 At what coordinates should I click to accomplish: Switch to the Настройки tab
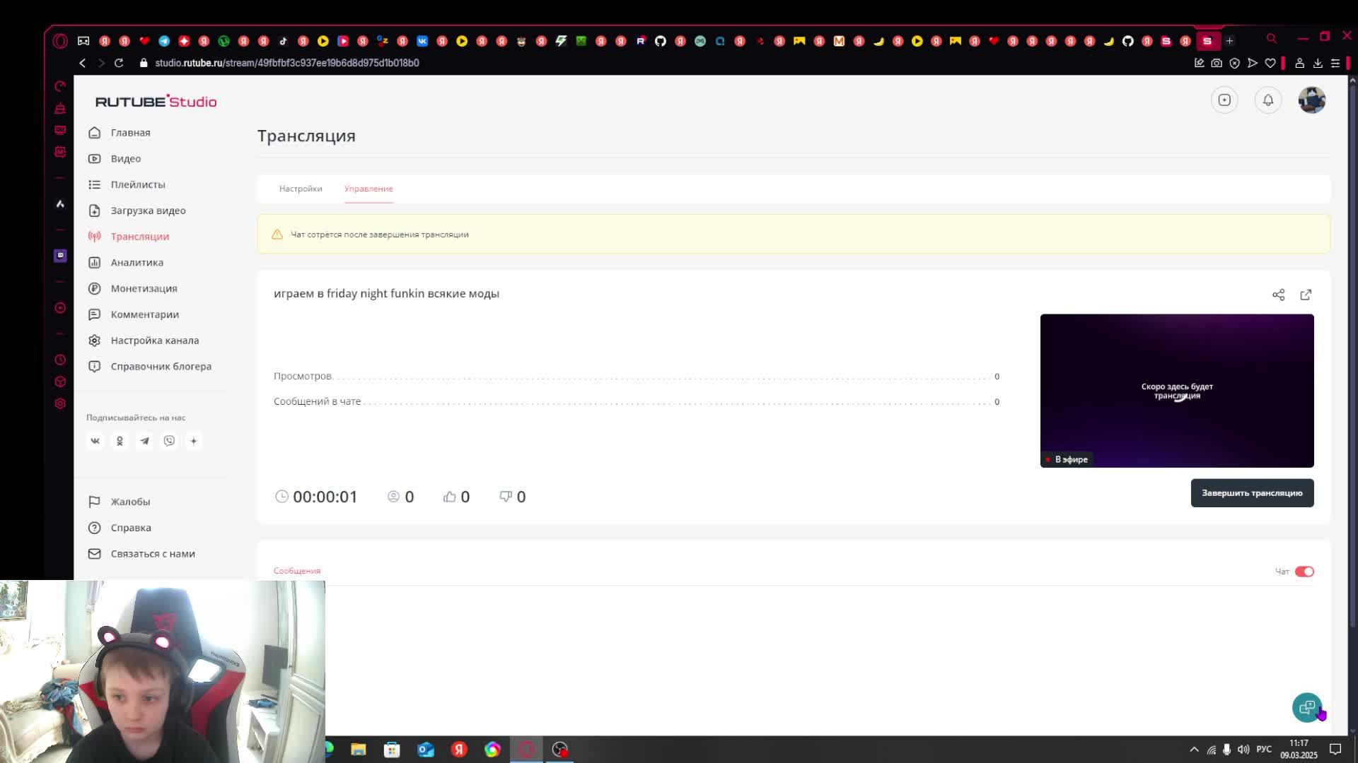[x=301, y=189]
